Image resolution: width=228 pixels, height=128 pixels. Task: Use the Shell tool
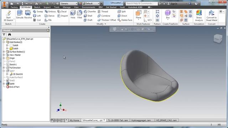tap(88, 16)
